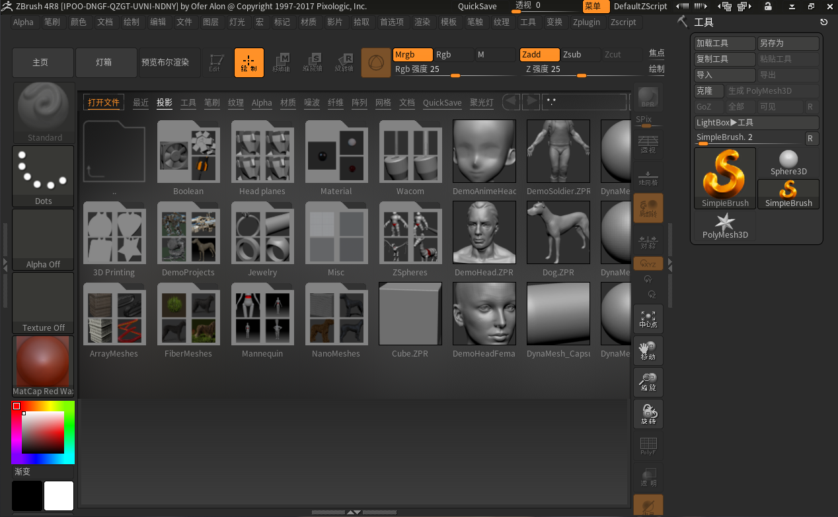Switch to the QuickSave tab in LightBox
The width and height of the screenshot is (838, 517).
point(442,102)
